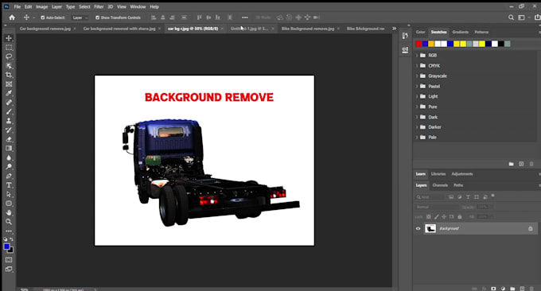
Task: Change the screen mode
Action: [9, 269]
